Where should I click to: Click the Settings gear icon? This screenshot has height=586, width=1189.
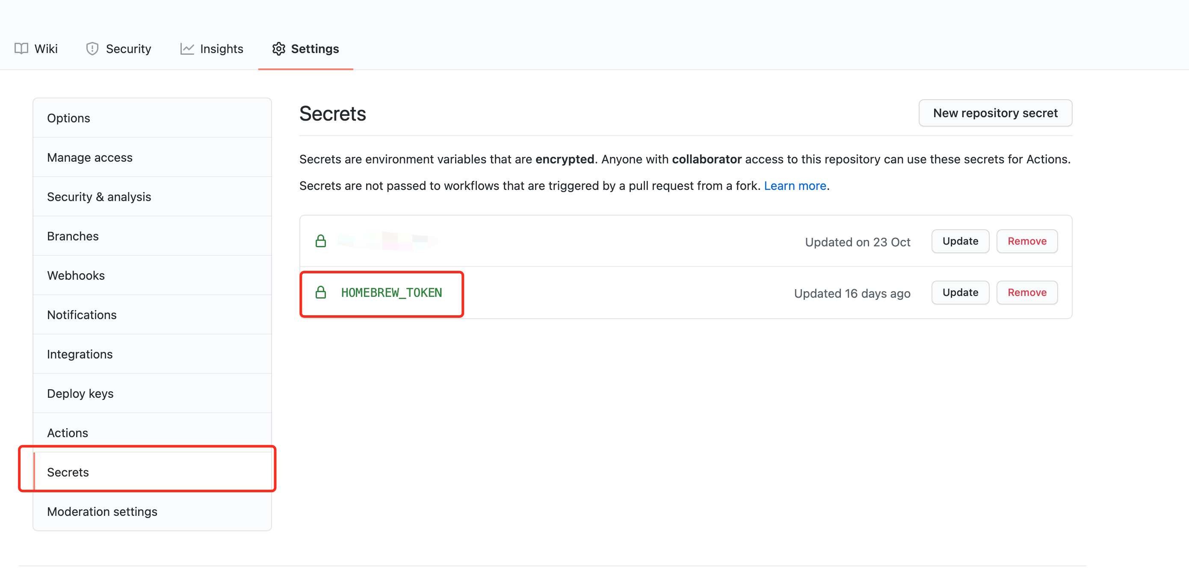pos(278,48)
